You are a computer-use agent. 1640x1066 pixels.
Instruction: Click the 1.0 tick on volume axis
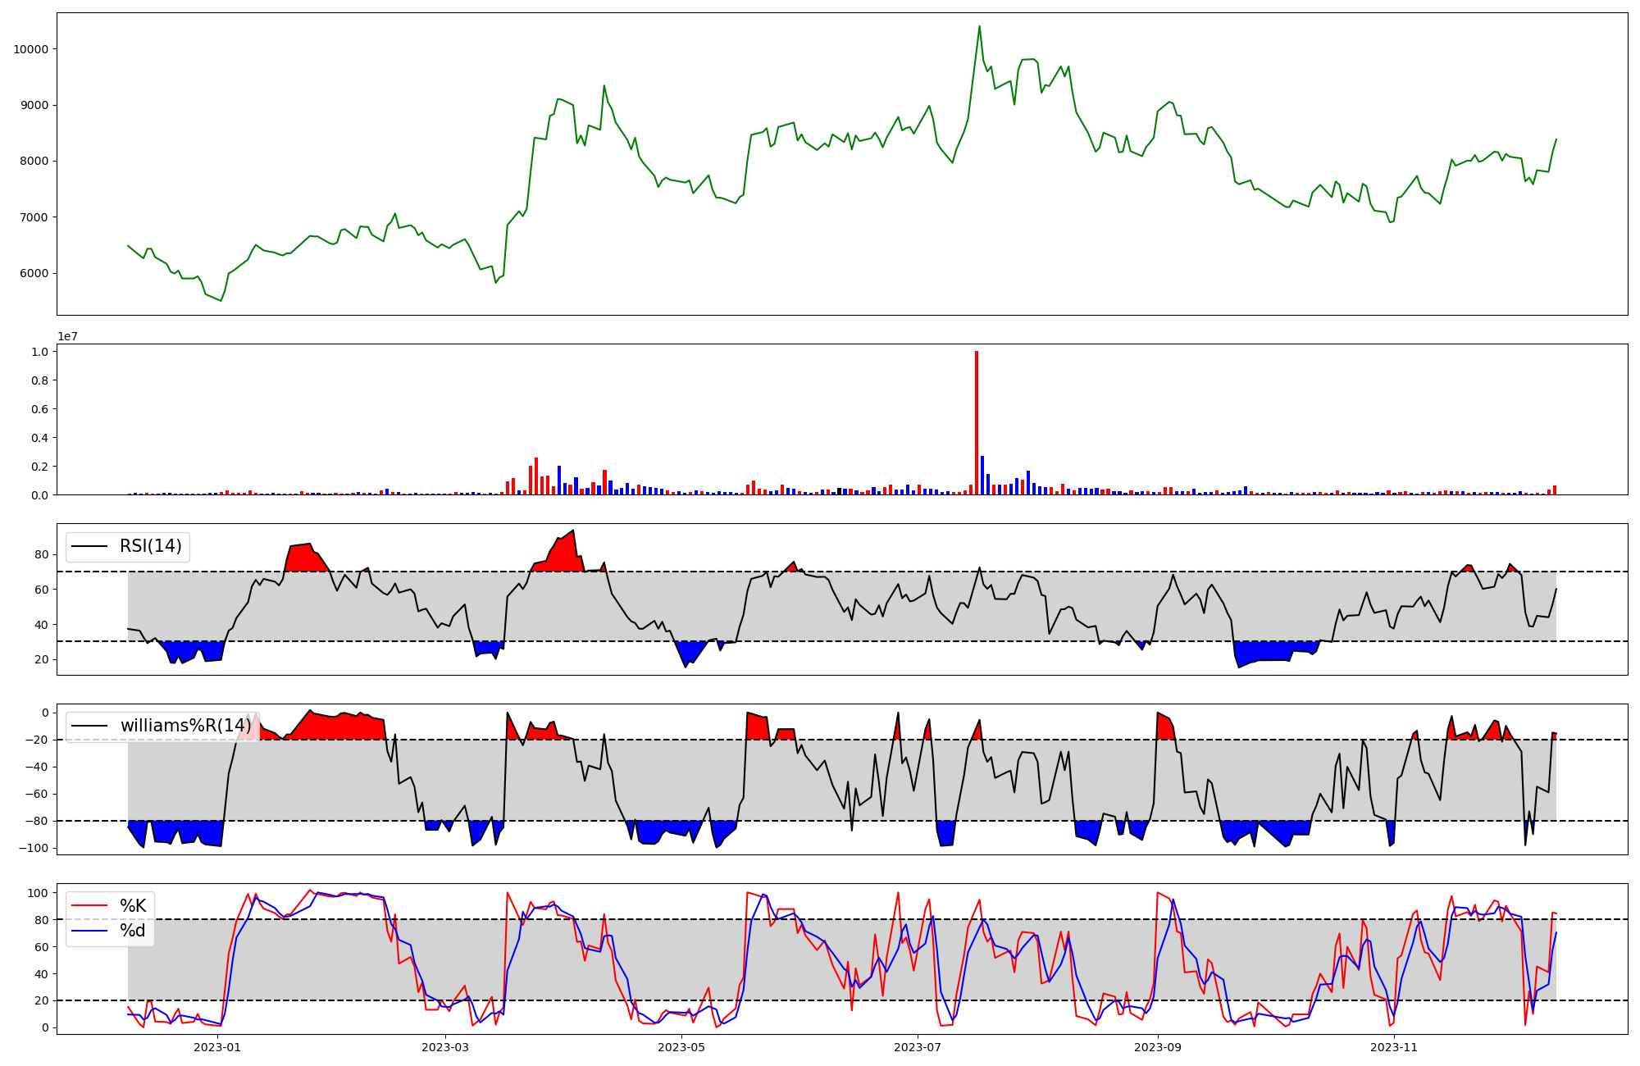pos(40,352)
